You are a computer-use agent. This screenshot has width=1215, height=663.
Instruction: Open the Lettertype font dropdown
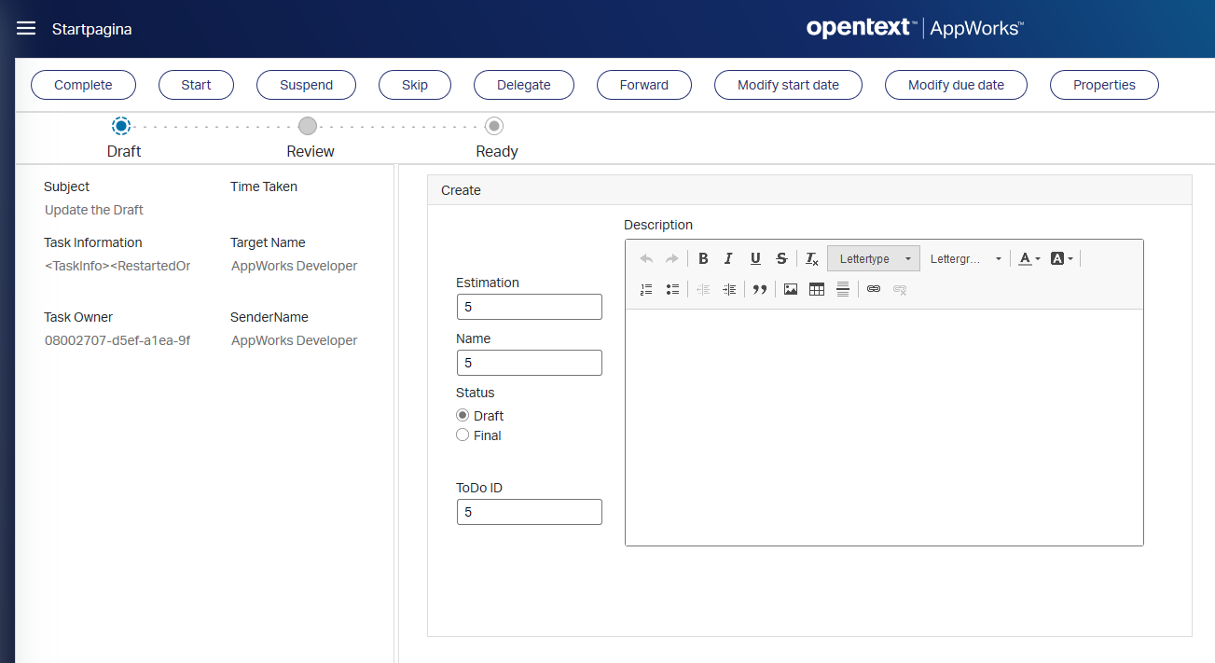pos(874,258)
